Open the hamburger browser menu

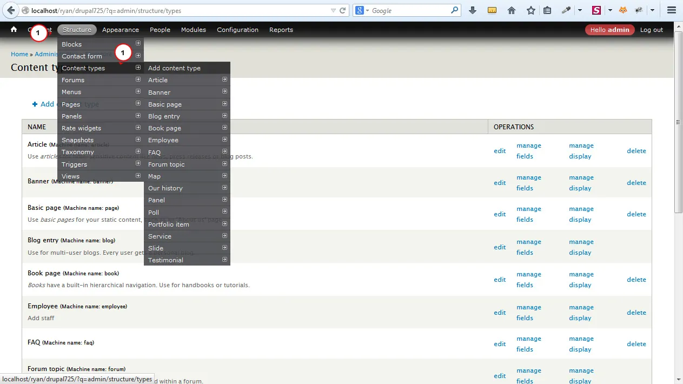[x=672, y=10]
